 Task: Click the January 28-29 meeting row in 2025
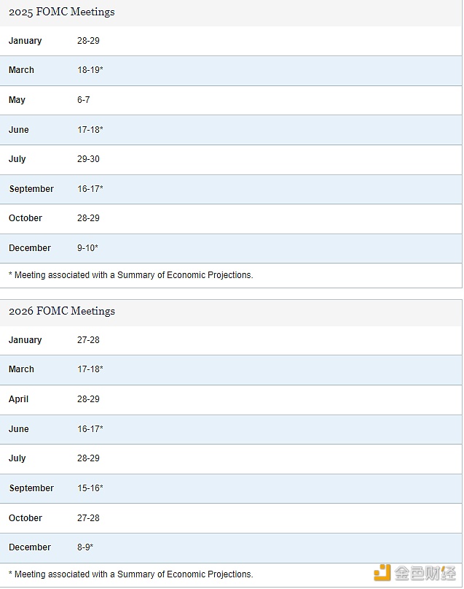231,41
